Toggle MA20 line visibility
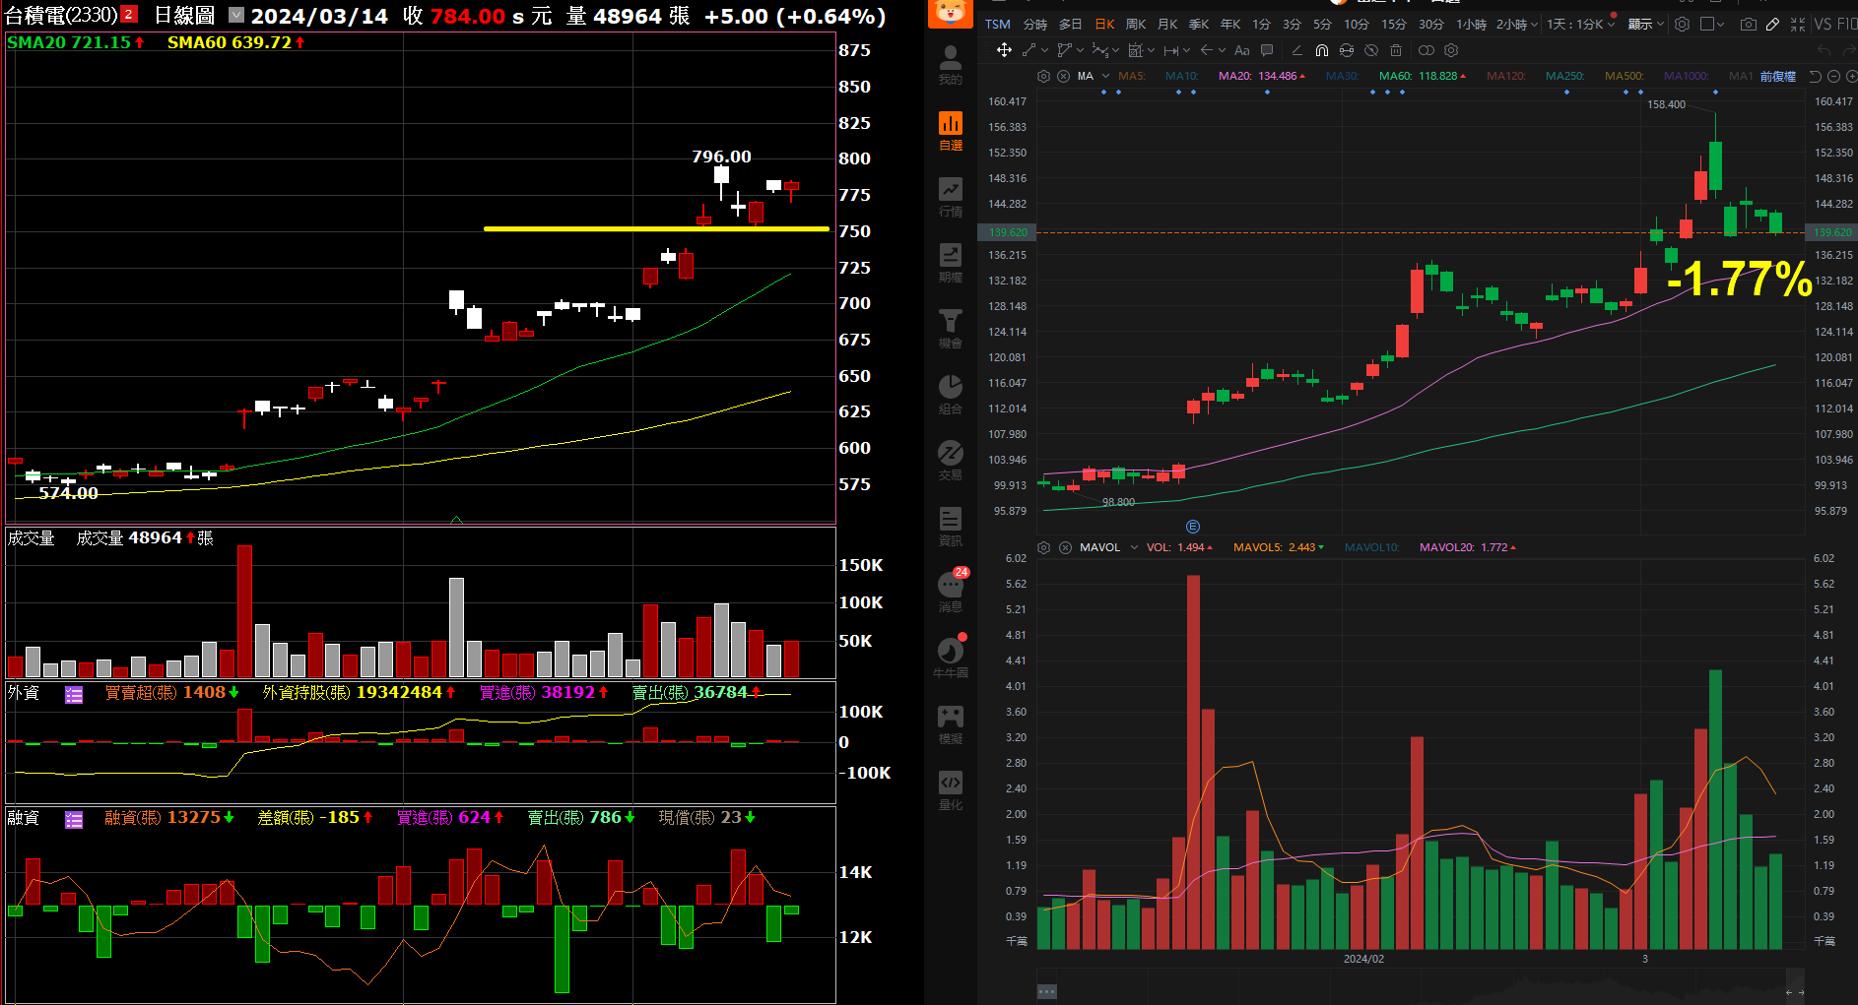The image size is (1858, 1005). coord(1261,76)
